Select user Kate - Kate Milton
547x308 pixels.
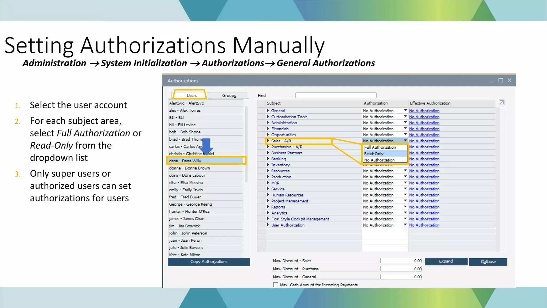pyautogui.click(x=206, y=255)
